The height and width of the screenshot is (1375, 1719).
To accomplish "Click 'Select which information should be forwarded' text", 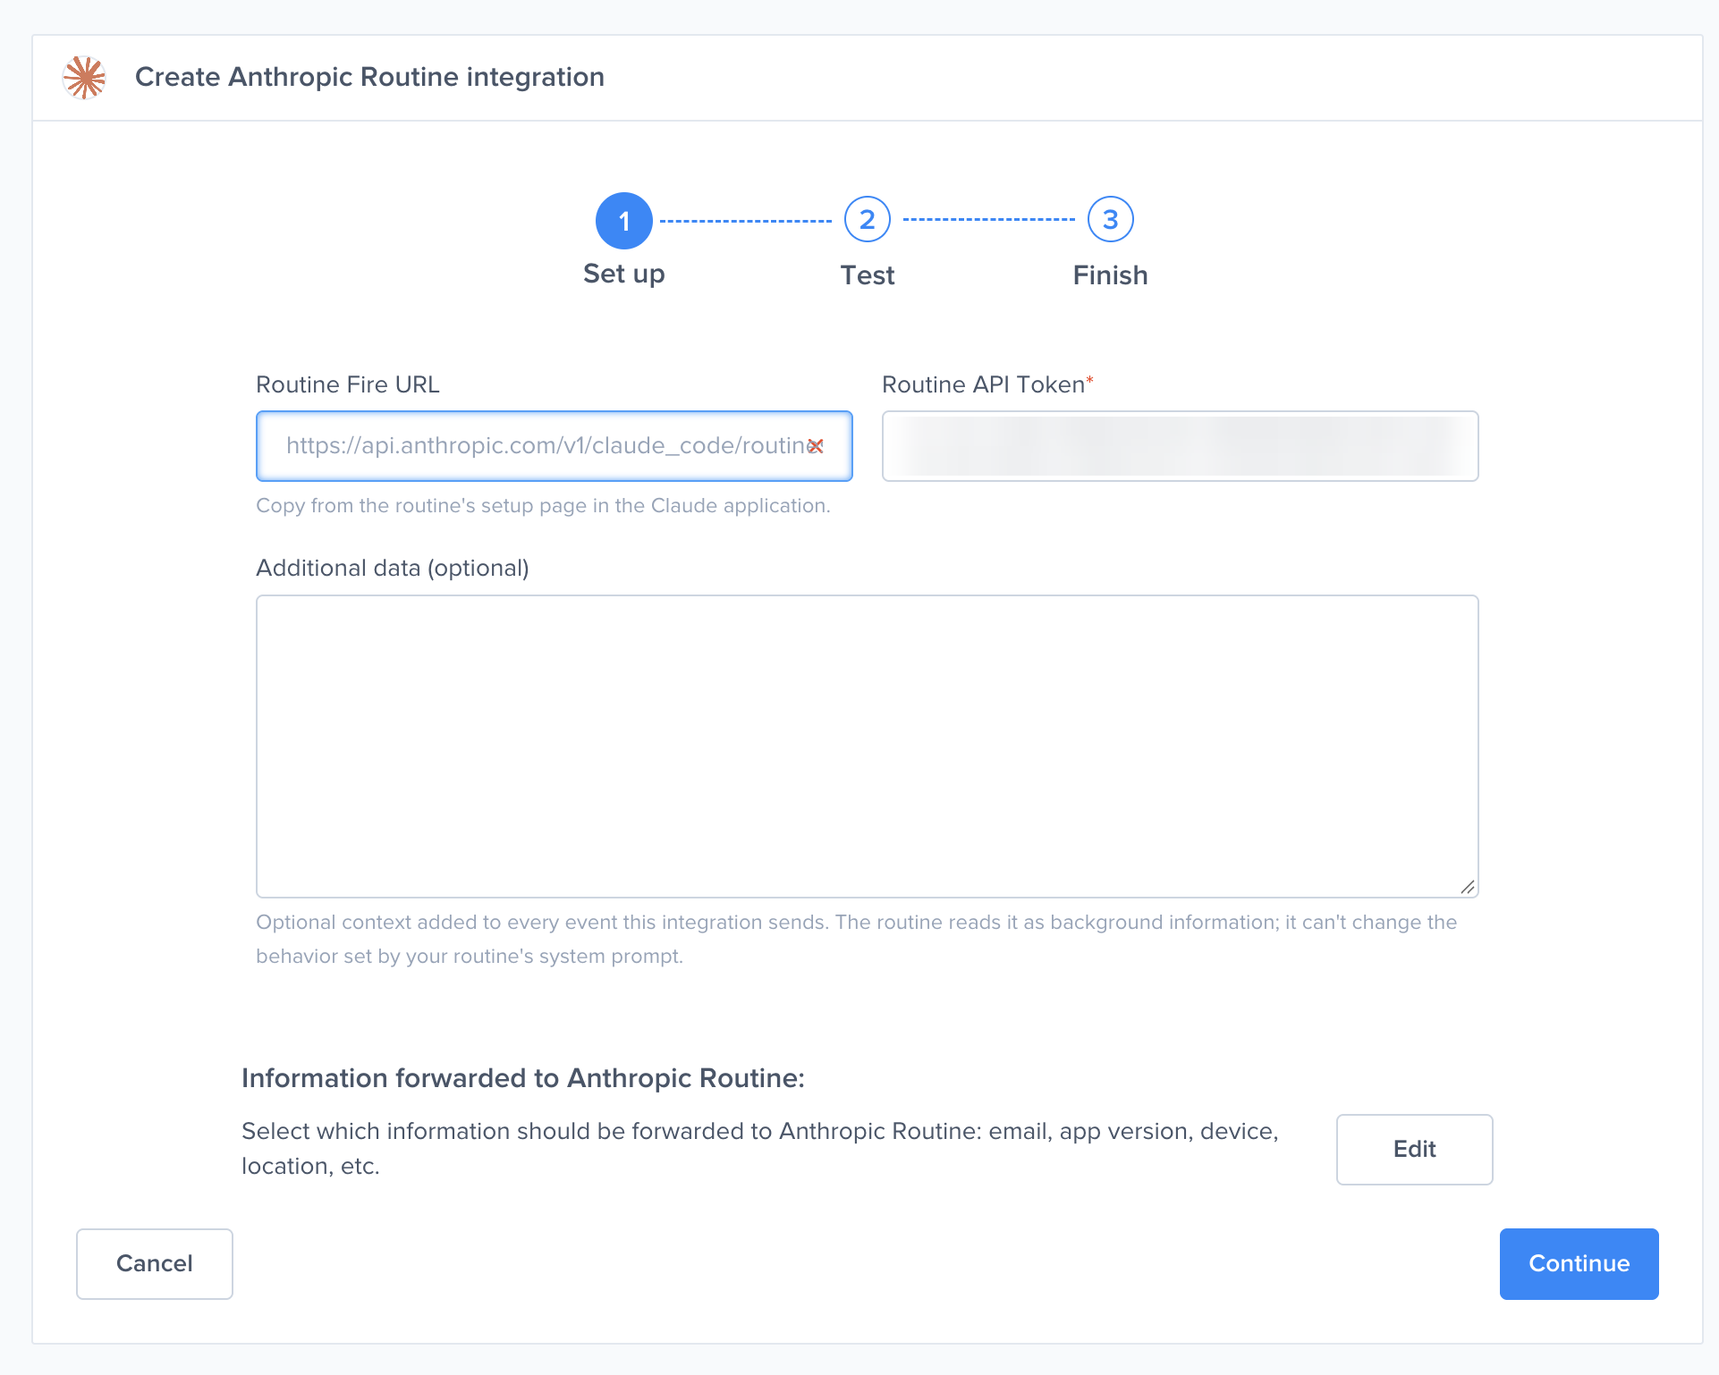I will (760, 1149).
